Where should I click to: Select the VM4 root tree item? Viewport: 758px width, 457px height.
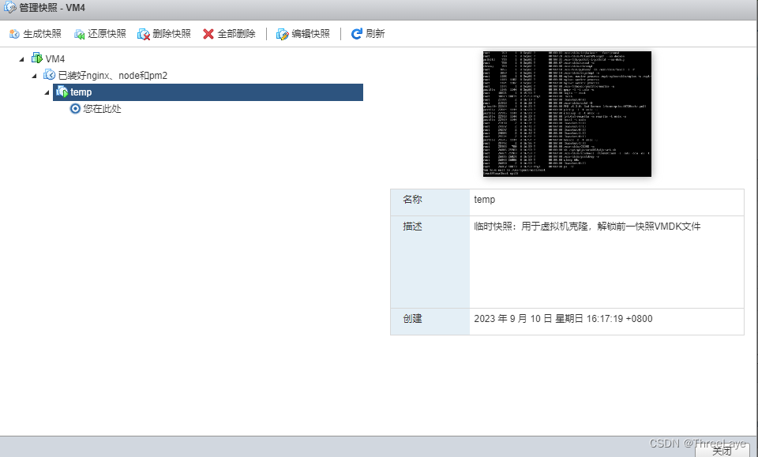tap(55, 59)
